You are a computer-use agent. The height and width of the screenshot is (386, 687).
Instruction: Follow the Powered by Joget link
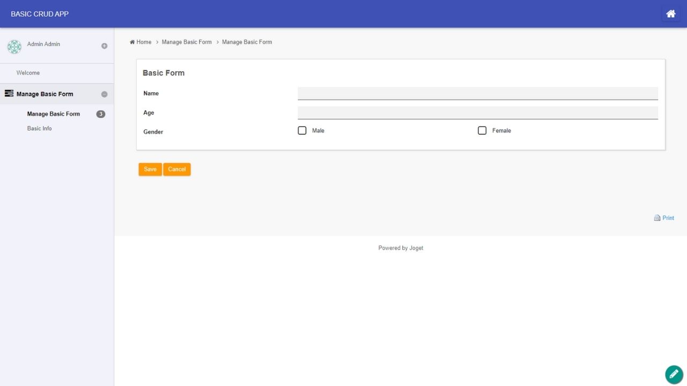point(400,248)
